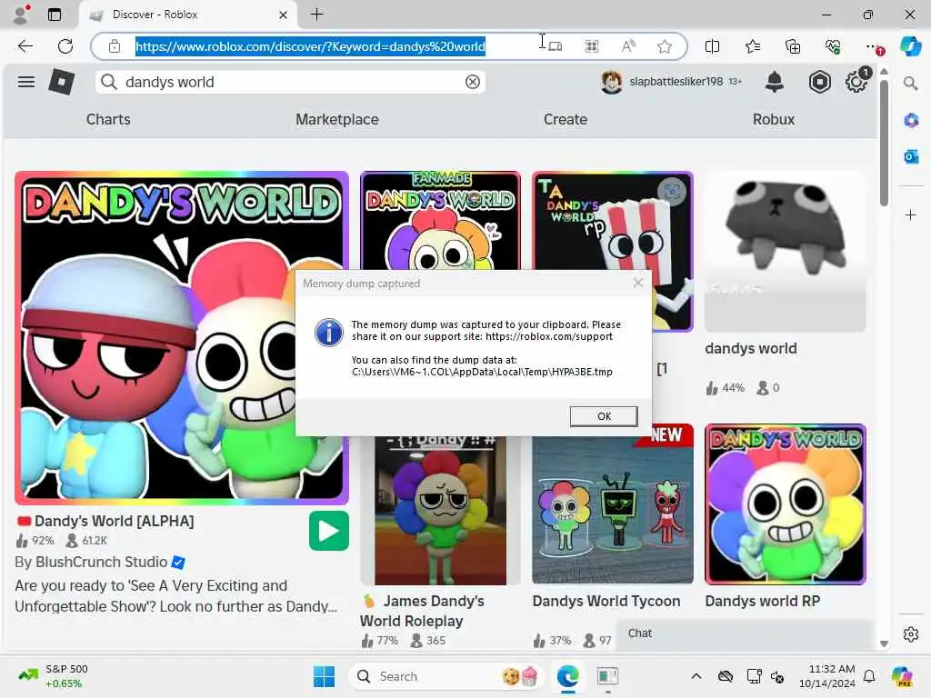Open Microsoft 365 sidebar icon

coord(911,120)
